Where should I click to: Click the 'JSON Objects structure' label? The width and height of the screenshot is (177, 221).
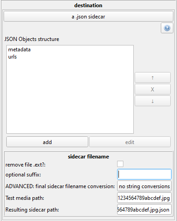pos(32,39)
